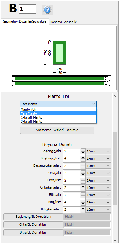The image size is (119, 243).
Task: Expand Bitiş/kenarlar 12mm diameter dropdown
Action: tap(98, 209)
